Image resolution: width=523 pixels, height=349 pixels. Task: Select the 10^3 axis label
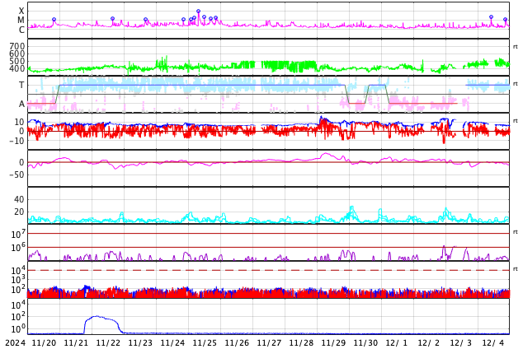click(x=17, y=280)
